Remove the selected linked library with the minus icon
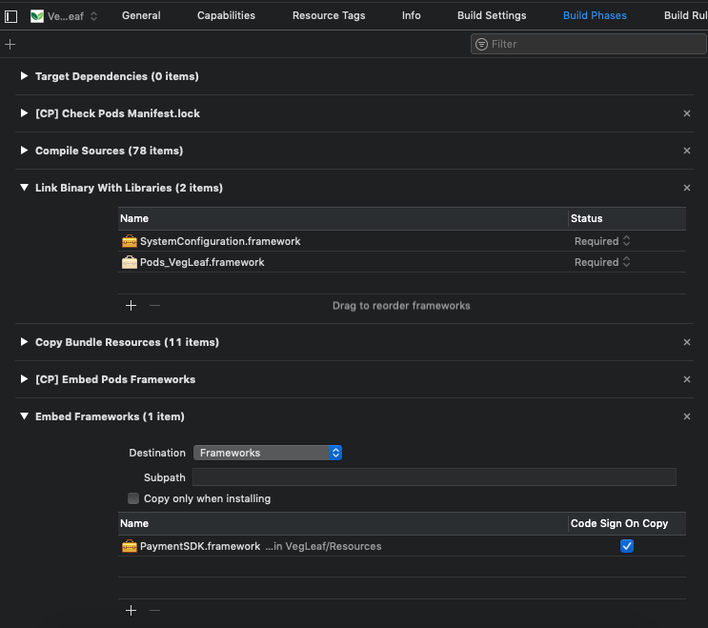Image resolution: width=708 pixels, height=628 pixels. [155, 306]
